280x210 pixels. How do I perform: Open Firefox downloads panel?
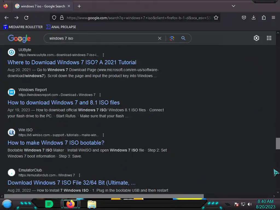(253, 17)
